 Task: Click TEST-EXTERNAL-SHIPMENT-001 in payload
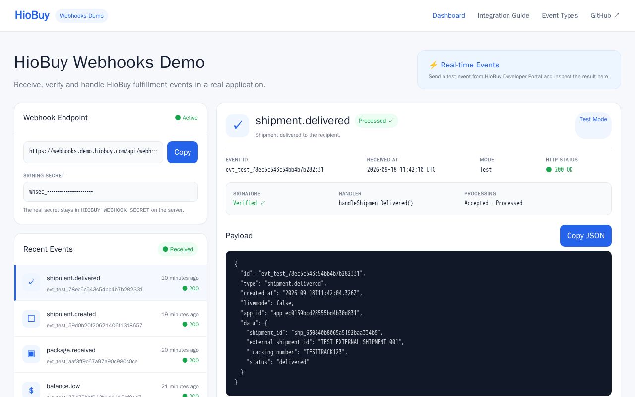click(x=361, y=342)
